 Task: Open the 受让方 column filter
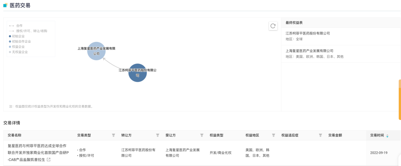tap(202, 135)
